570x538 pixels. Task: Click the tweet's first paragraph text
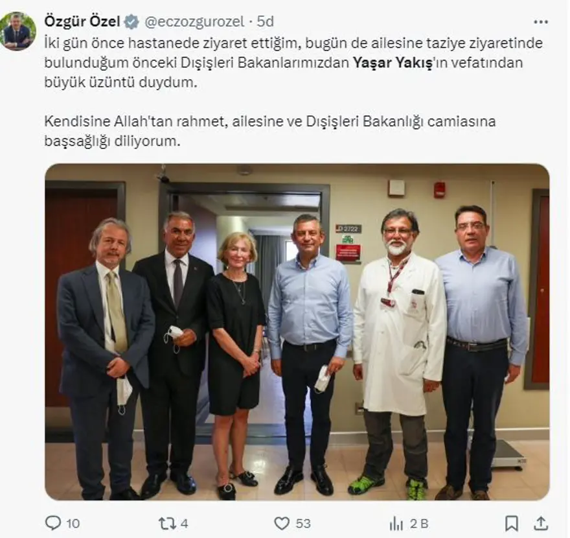pos(293,63)
